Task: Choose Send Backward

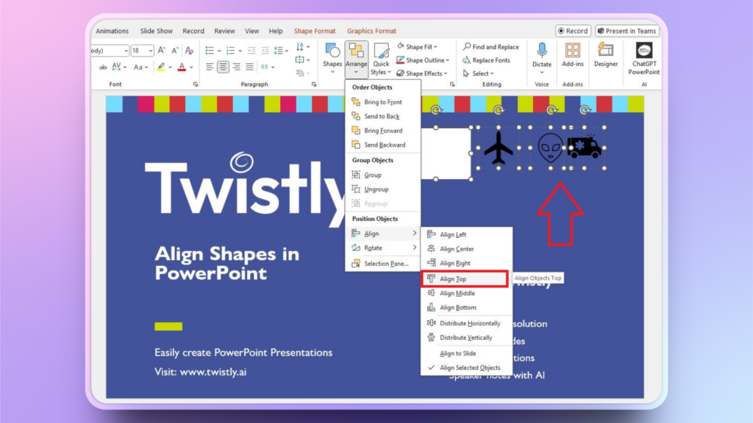Action: [382, 145]
